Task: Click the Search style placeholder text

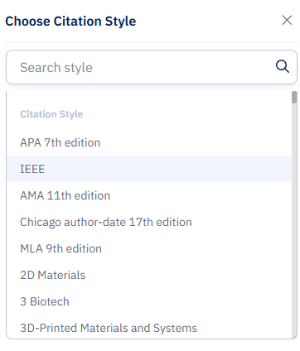Action: [56, 68]
